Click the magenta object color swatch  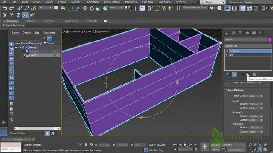pos(270,40)
